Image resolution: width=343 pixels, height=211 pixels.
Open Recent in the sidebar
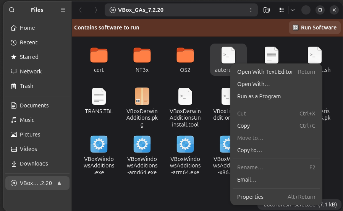click(37, 42)
